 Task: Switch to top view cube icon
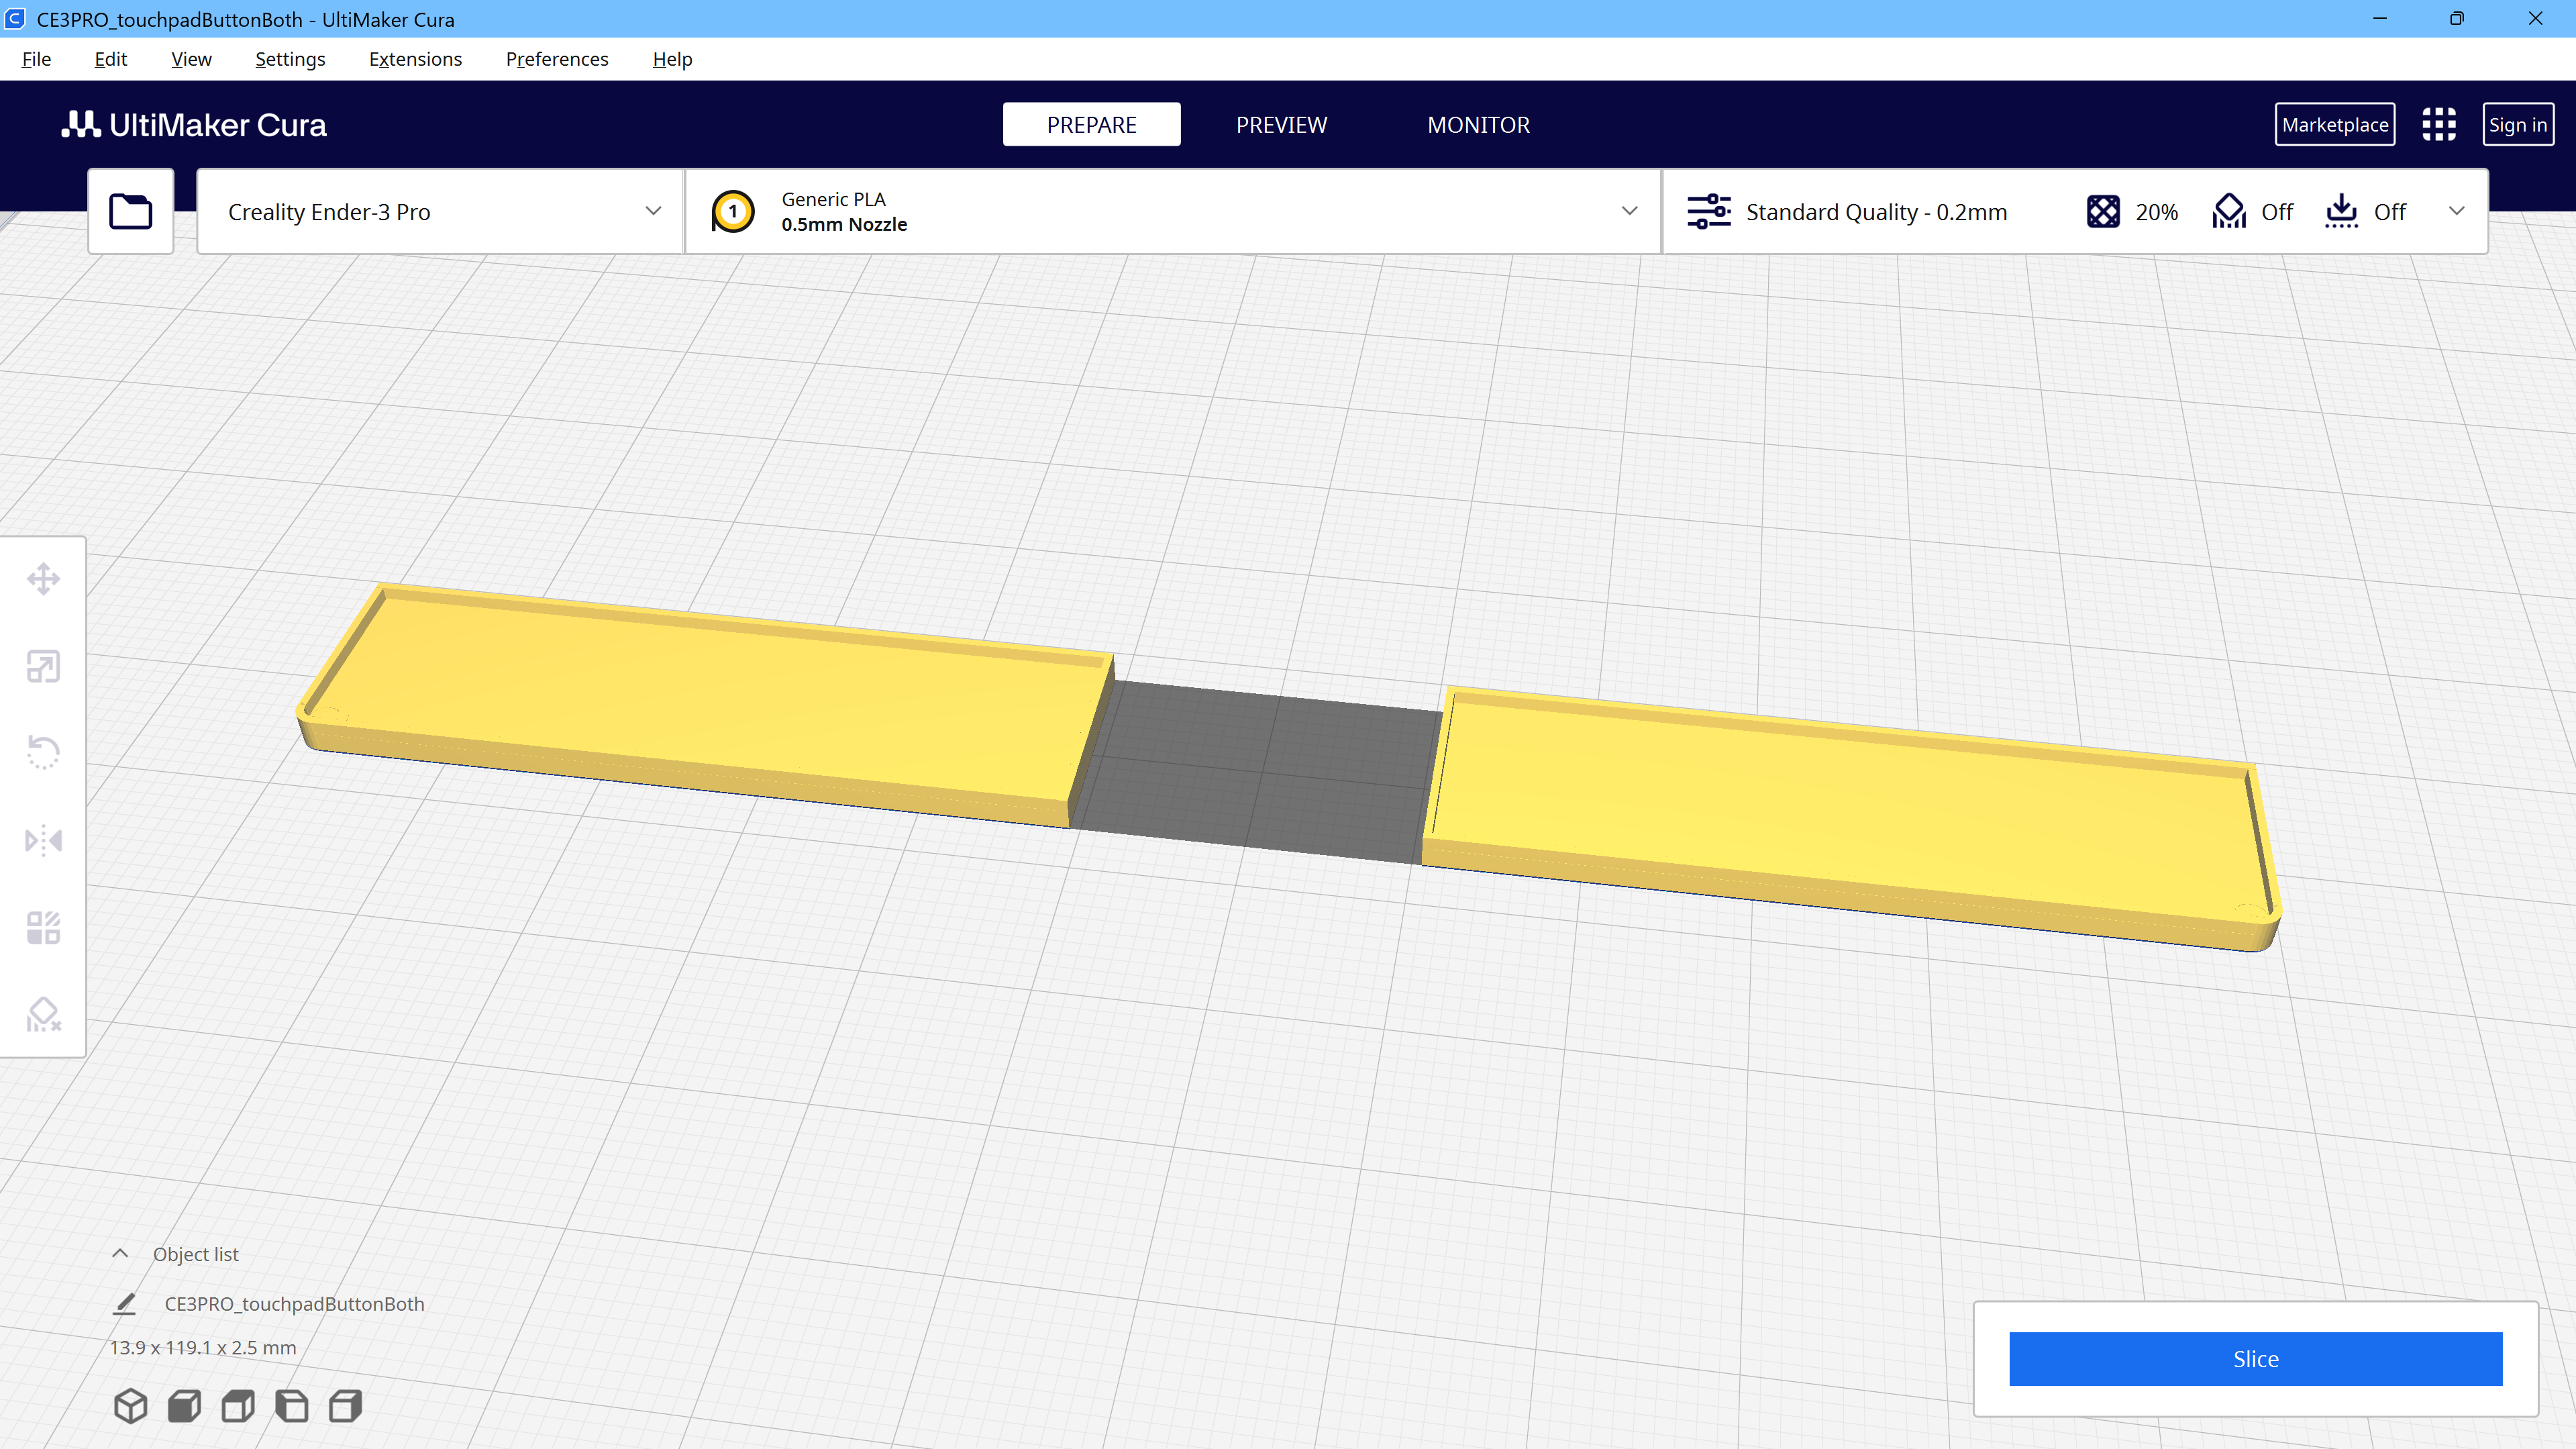[238, 1406]
